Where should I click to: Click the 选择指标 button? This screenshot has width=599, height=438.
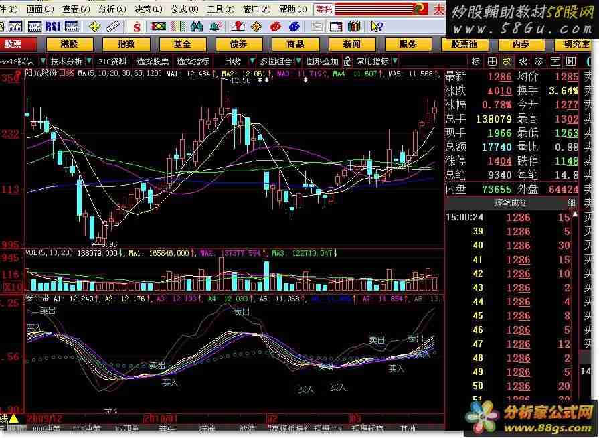coord(193,61)
